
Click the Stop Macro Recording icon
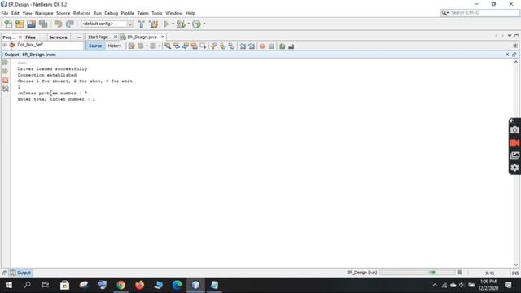271,46
